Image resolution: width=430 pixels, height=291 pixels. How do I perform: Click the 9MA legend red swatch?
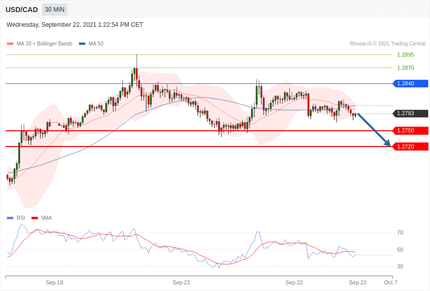tap(35, 218)
